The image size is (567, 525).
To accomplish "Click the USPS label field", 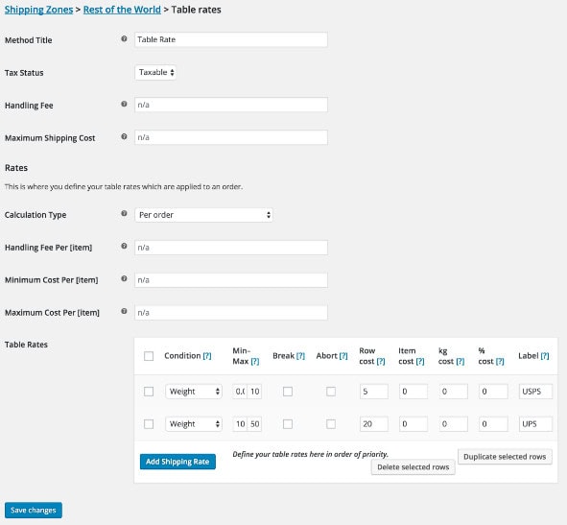I will [x=535, y=392].
